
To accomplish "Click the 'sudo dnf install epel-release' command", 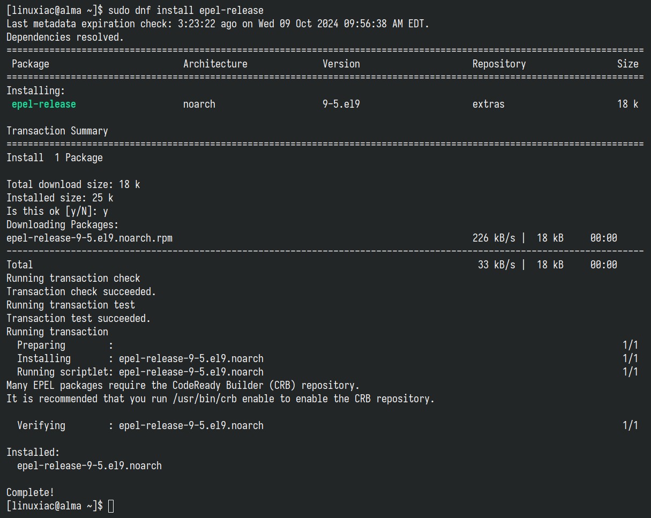I will click(186, 10).
